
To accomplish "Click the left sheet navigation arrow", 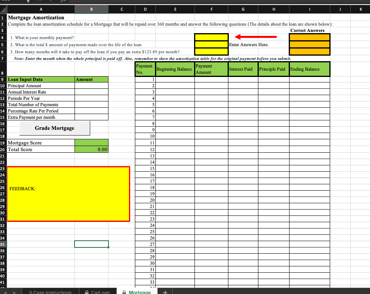I will tap(5, 292).
